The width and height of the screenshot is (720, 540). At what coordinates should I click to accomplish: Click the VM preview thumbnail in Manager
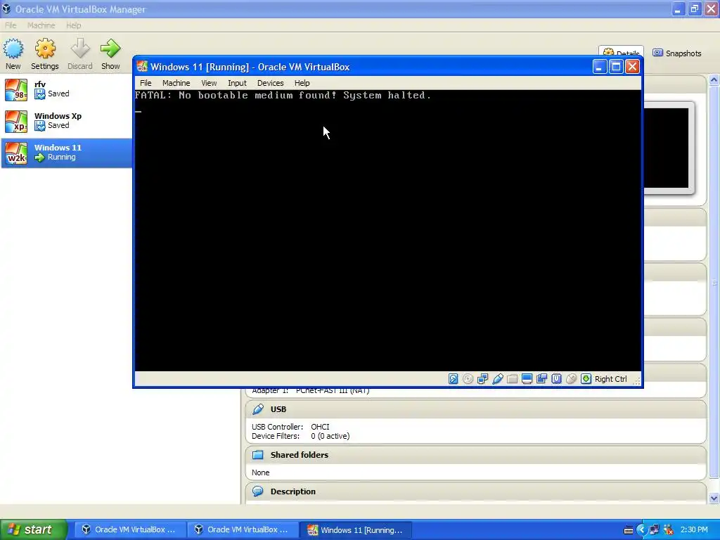(x=667, y=148)
